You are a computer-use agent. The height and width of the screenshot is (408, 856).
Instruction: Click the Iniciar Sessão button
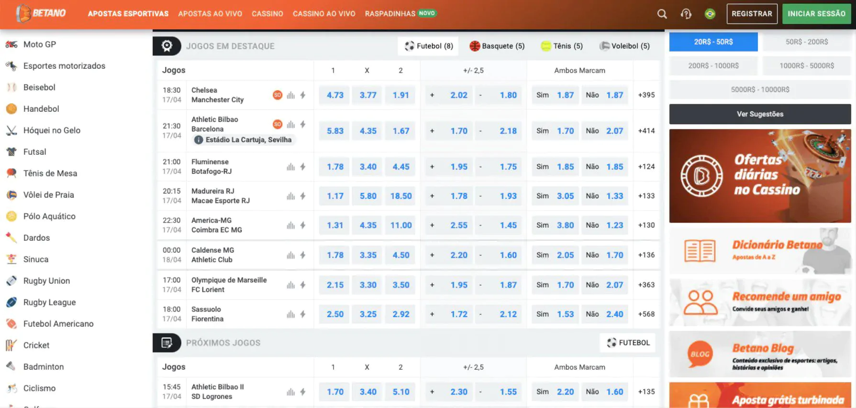tap(816, 14)
